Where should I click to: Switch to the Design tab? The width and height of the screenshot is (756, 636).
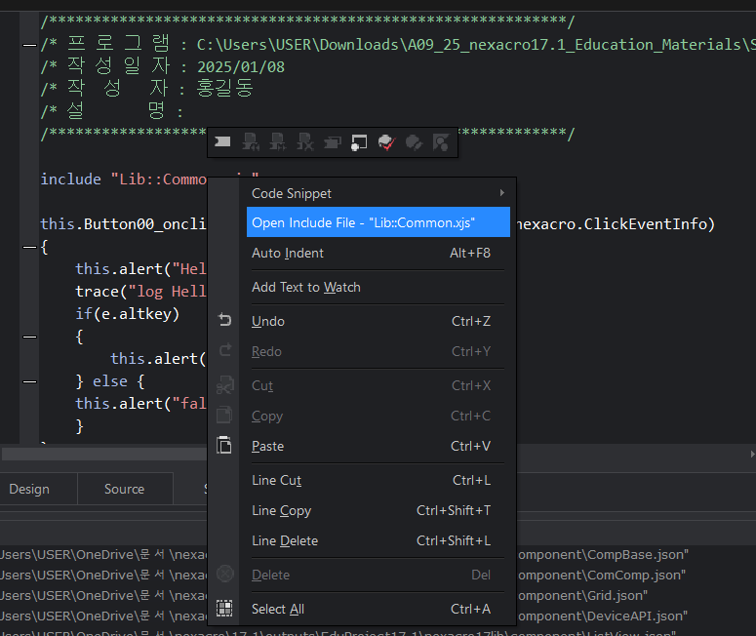pyautogui.click(x=29, y=489)
